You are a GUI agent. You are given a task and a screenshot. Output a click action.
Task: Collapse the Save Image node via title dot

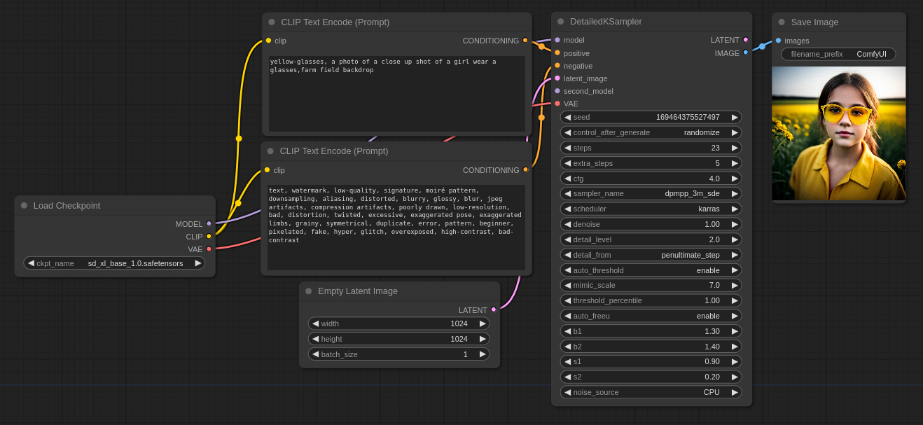(782, 22)
